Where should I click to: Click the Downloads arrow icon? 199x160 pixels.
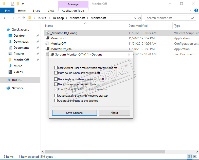10,42
